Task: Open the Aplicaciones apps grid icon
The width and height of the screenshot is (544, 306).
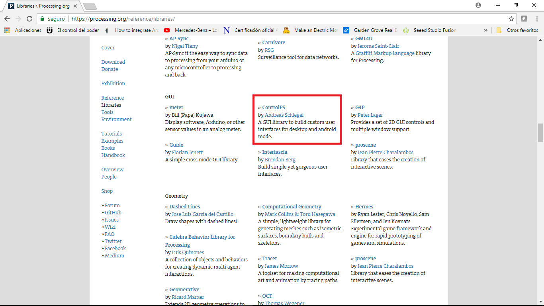Action: tap(7, 30)
